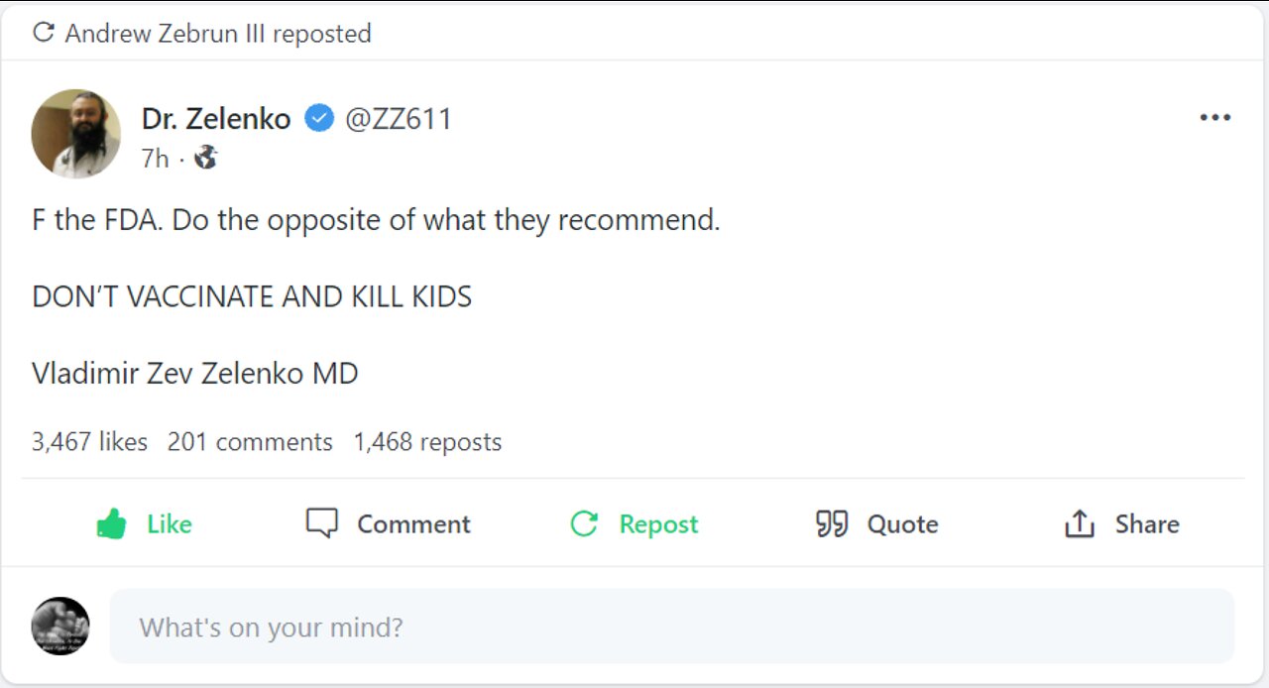
Task: Click the repost arrow icon beside Andrew Zebrun III
Action: pyautogui.click(x=43, y=33)
